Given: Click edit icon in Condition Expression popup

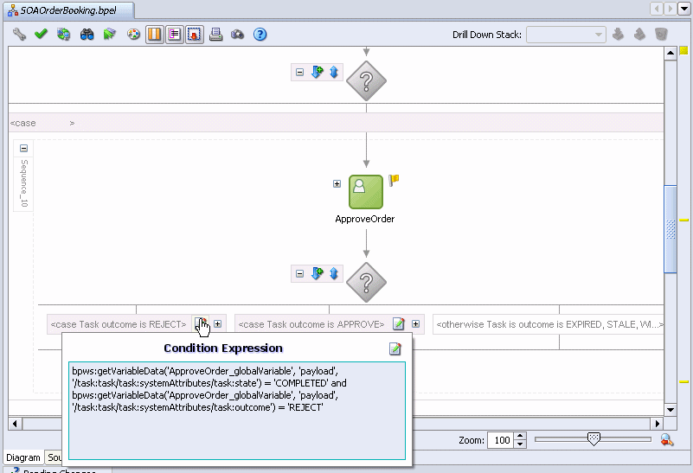Looking at the screenshot, I should point(395,348).
